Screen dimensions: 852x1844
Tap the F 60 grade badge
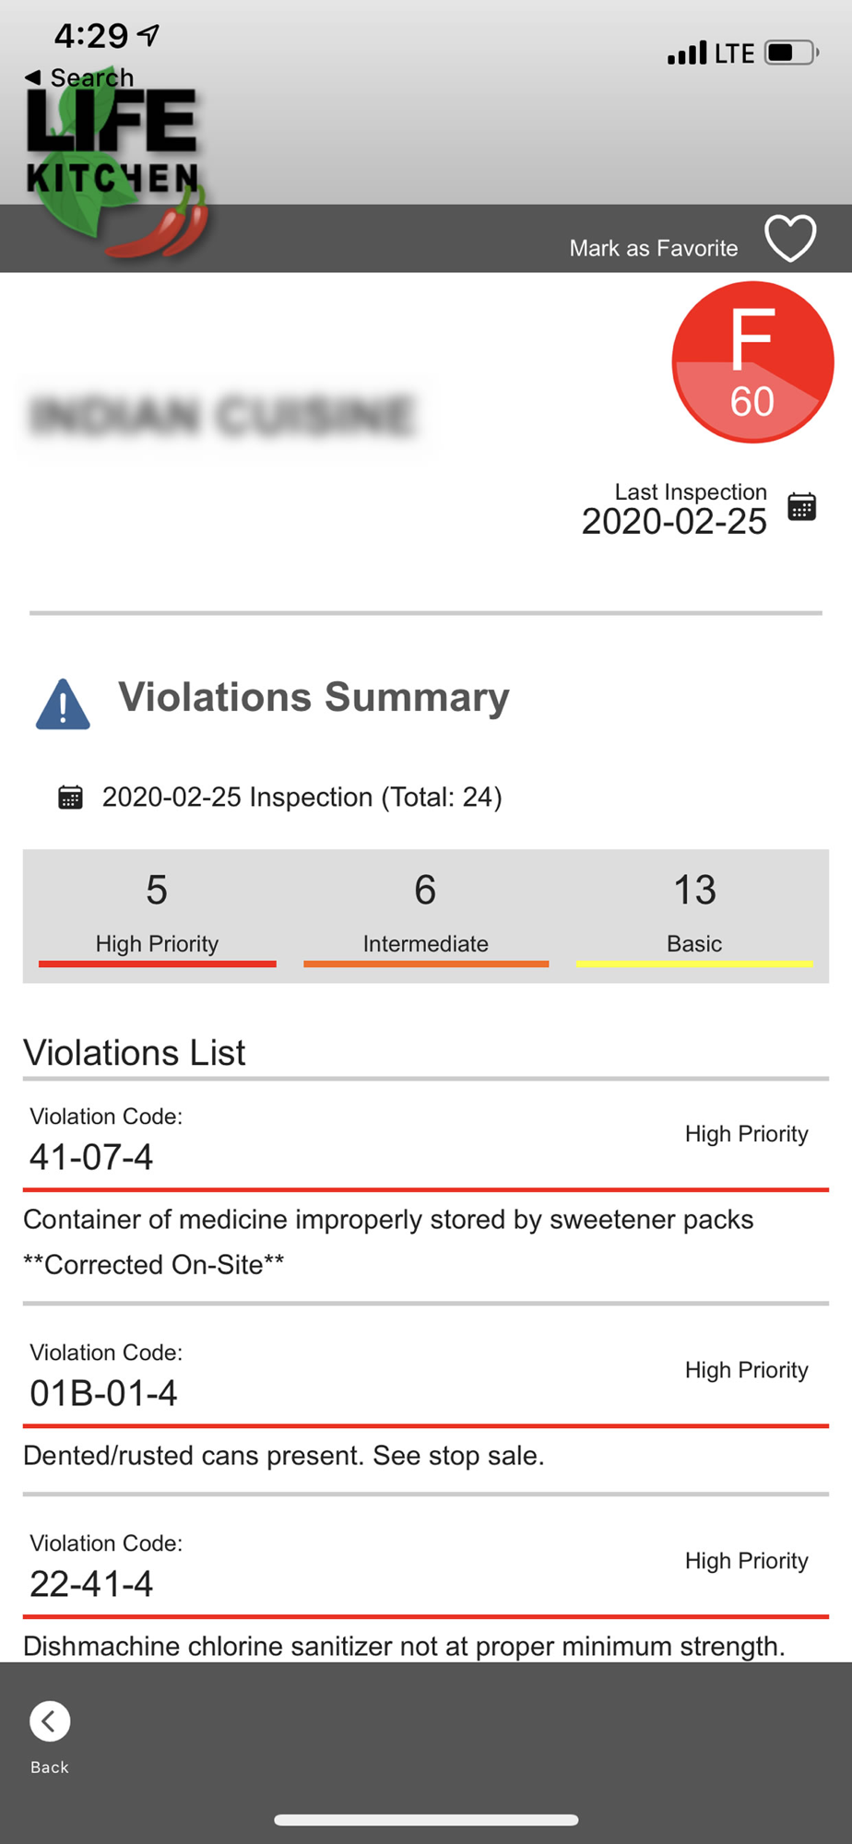[752, 362]
